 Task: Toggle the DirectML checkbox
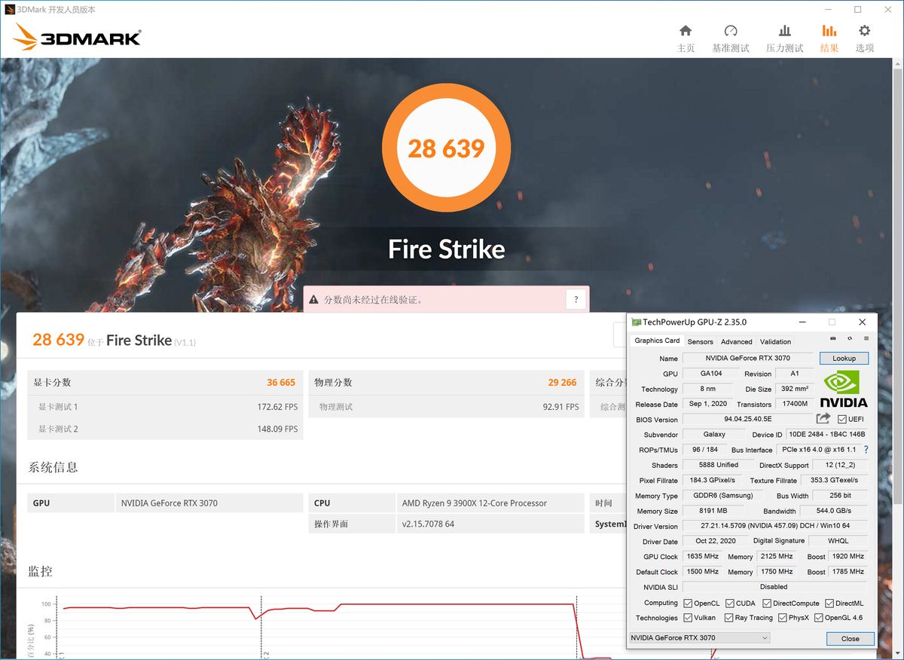coord(829,603)
